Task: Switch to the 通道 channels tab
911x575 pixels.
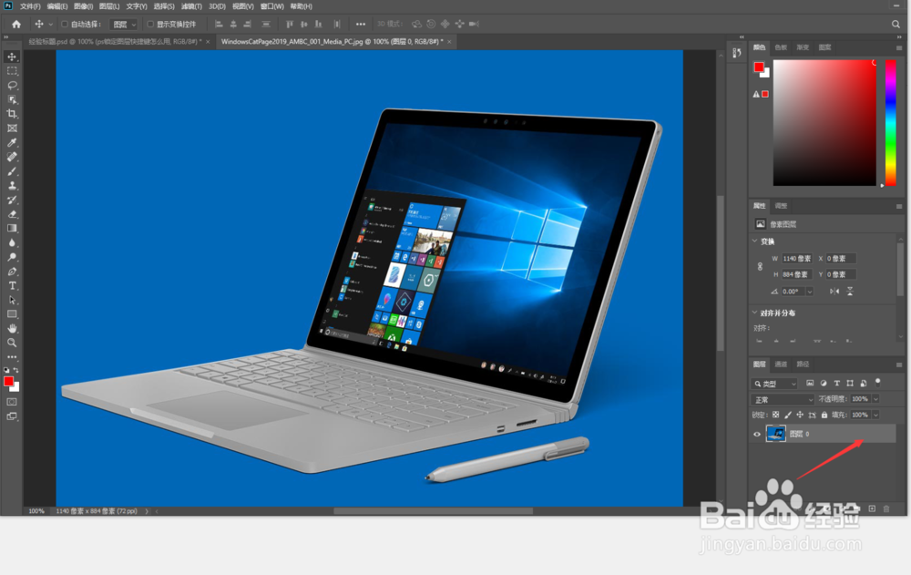Action: [781, 364]
